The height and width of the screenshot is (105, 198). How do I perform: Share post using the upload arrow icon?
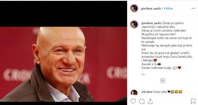click(150, 101)
